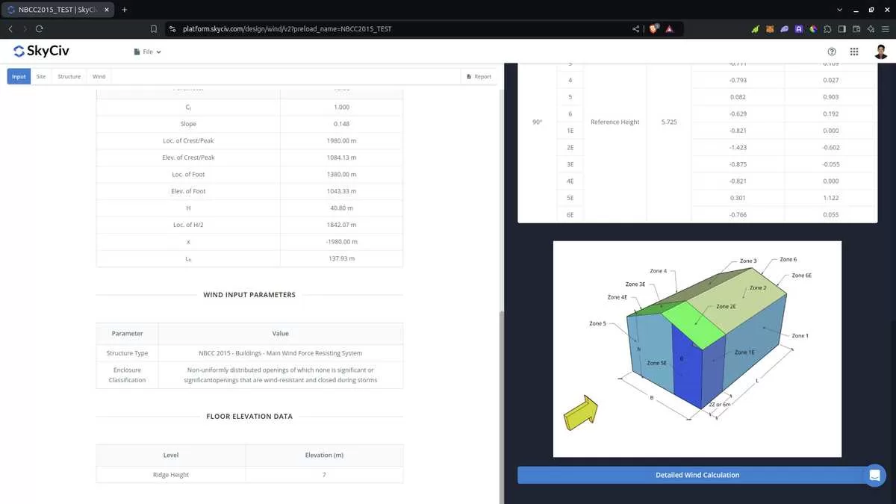Click the wind zone building diagram

click(x=697, y=349)
